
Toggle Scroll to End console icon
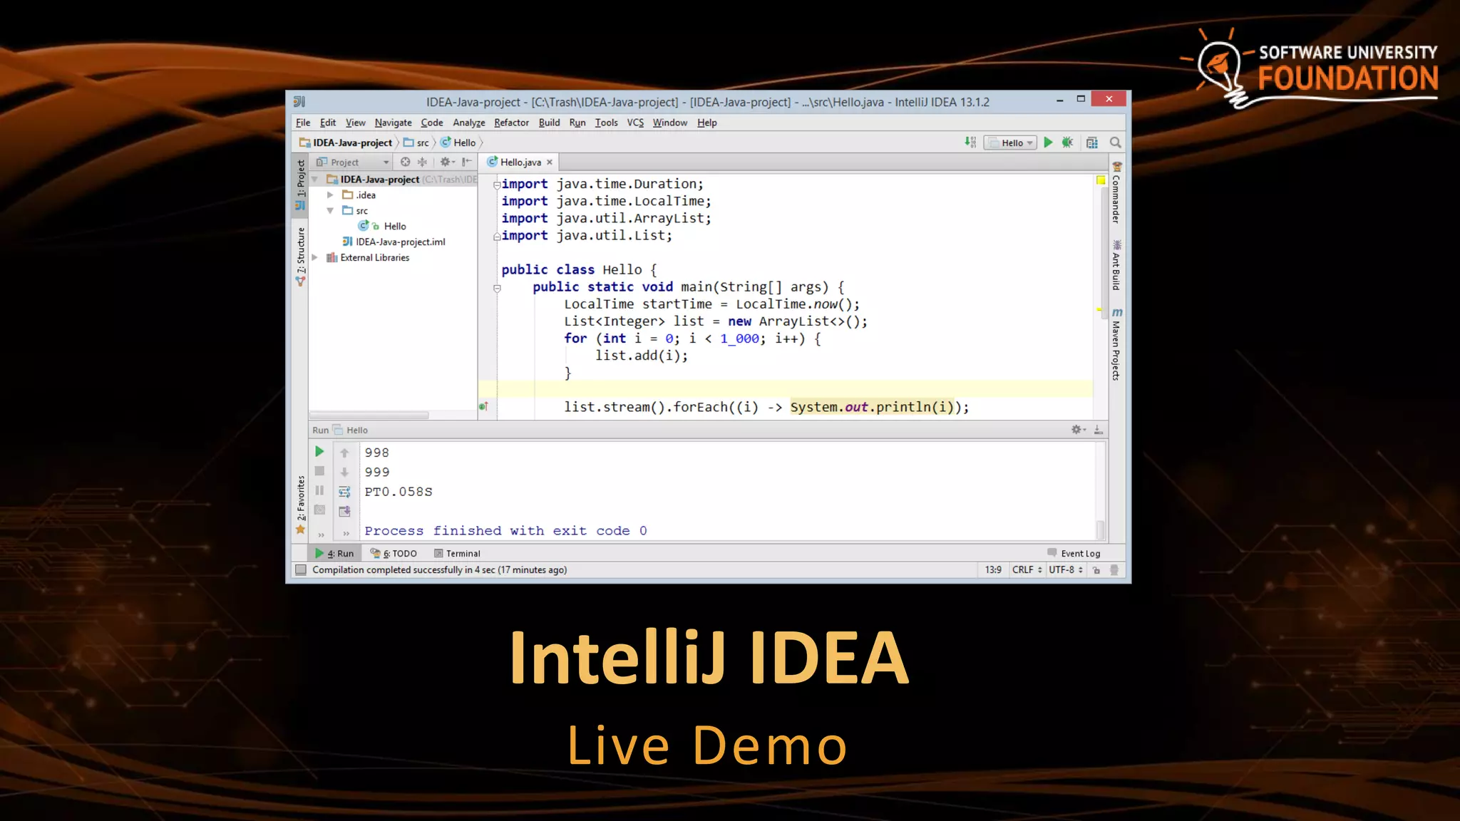[344, 511]
